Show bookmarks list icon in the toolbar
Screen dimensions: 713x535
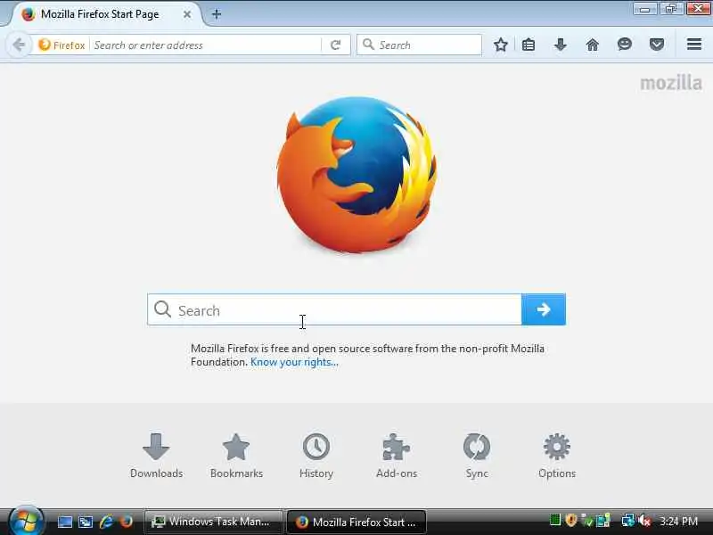(529, 45)
